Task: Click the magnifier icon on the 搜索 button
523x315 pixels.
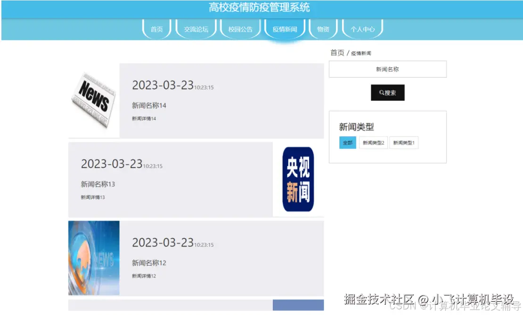Action: (381, 92)
